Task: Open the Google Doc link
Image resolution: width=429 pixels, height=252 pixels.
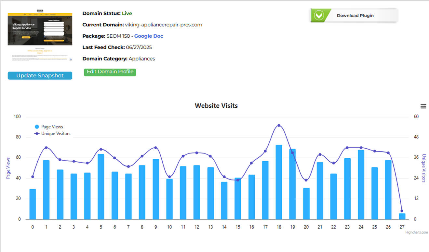Action: point(149,36)
